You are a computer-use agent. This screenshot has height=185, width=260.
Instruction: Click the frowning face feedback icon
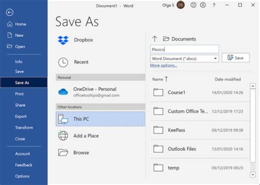tap(203, 5)
